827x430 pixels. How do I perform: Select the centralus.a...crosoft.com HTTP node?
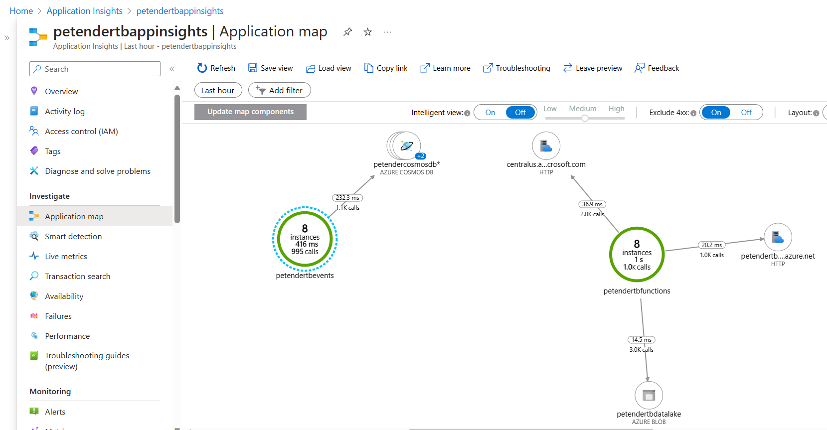(x=546, y=145)
